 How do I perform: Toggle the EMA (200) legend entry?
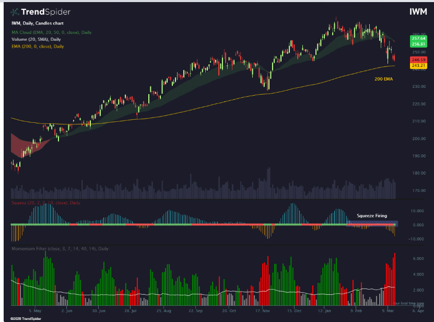click(x=38, y=47)
